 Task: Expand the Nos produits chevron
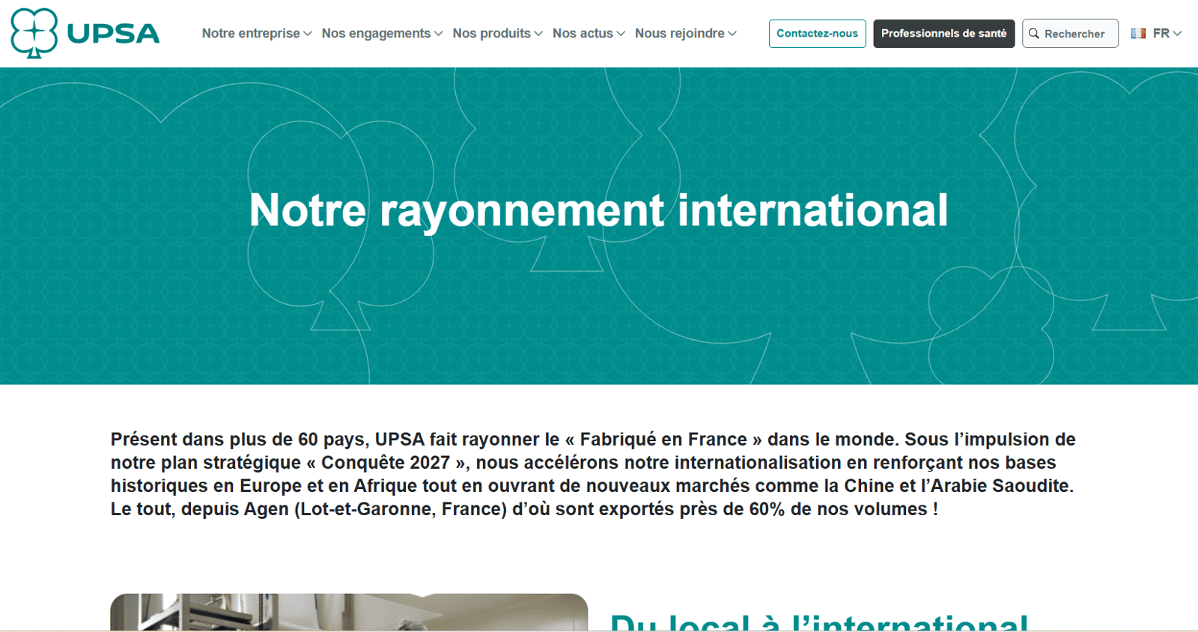click(538, 34)
